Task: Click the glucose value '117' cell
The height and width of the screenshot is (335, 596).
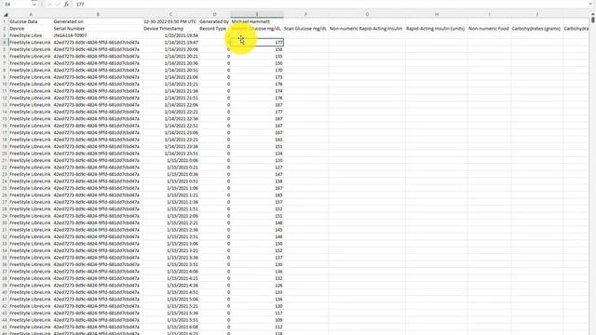Action: pyautogui.click(x=257, y=313)
